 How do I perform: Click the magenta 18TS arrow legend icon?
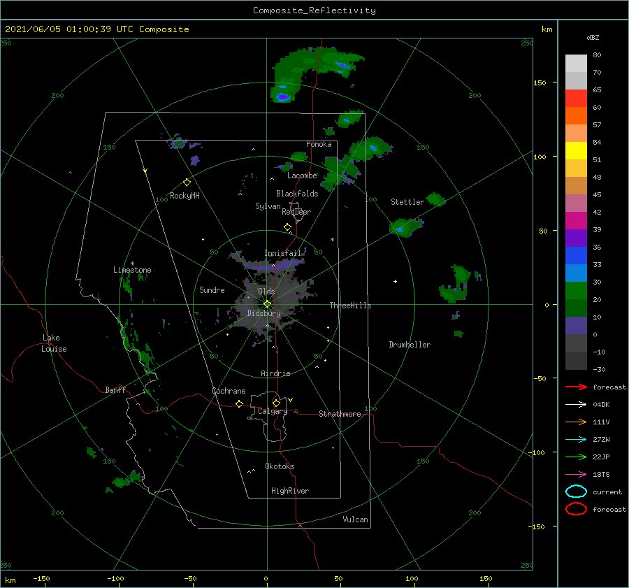(576, 475)
